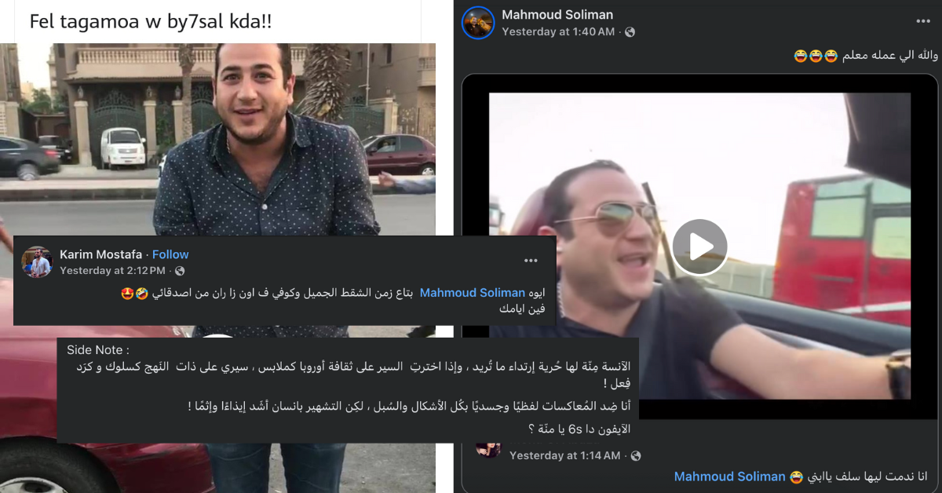Click globe privacy icon next to 1:14 AM
The width and height of the screenshot is (942, 493).
(x=636, y=455)
